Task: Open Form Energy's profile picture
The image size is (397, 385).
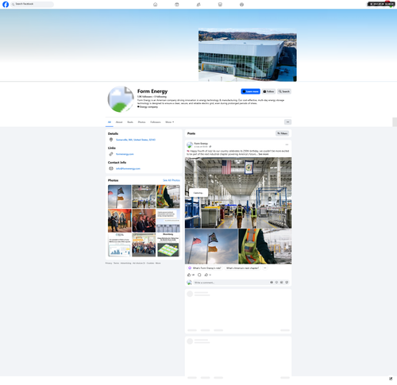Action: tap(121, 99)
